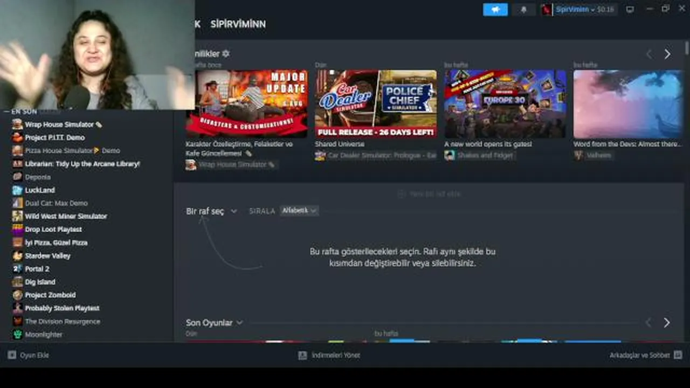Go to next games in Son Oyunlar
690x388 pixels.
coord(667,322)
